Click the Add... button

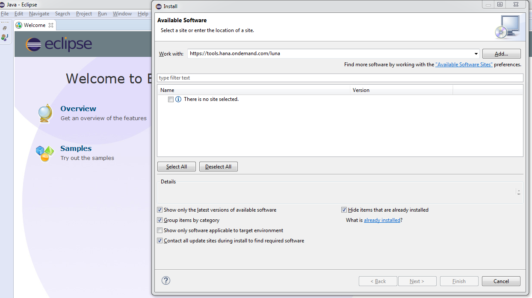point(501,54)
